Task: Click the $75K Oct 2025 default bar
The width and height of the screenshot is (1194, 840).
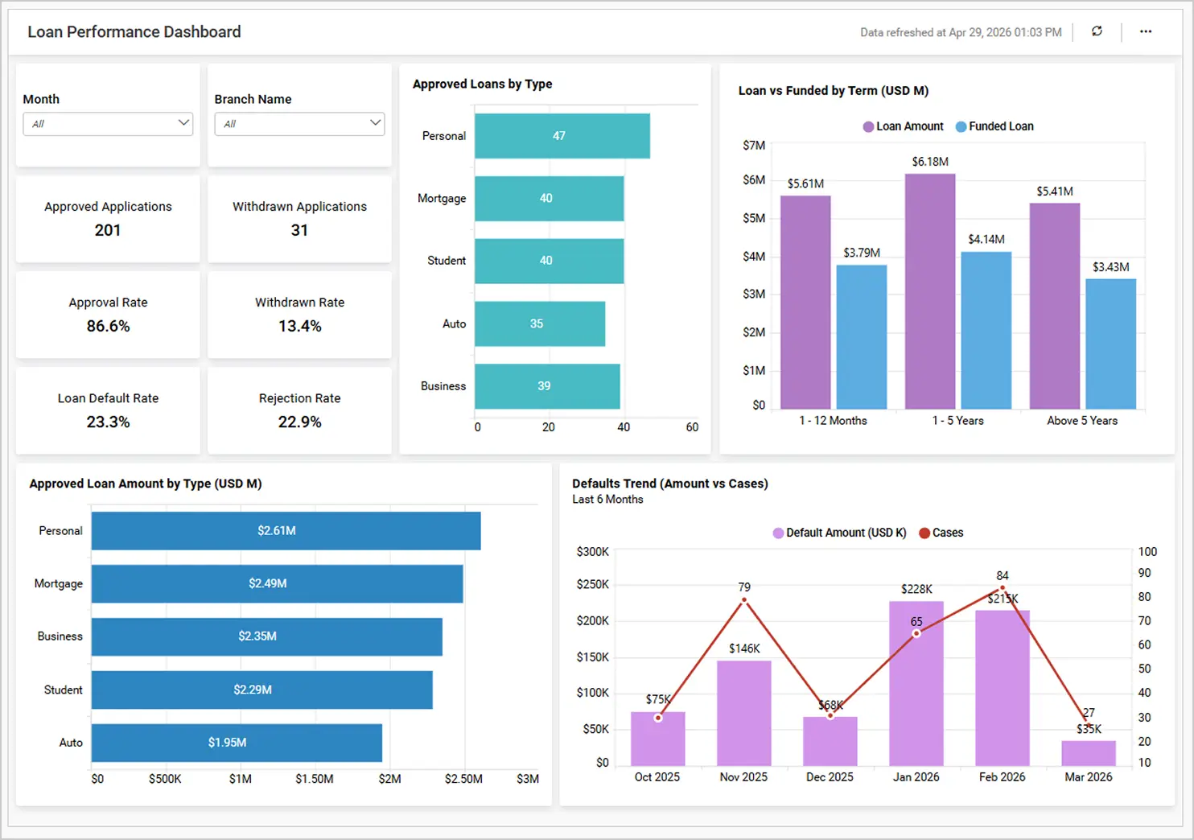Action: click(658, 739)
